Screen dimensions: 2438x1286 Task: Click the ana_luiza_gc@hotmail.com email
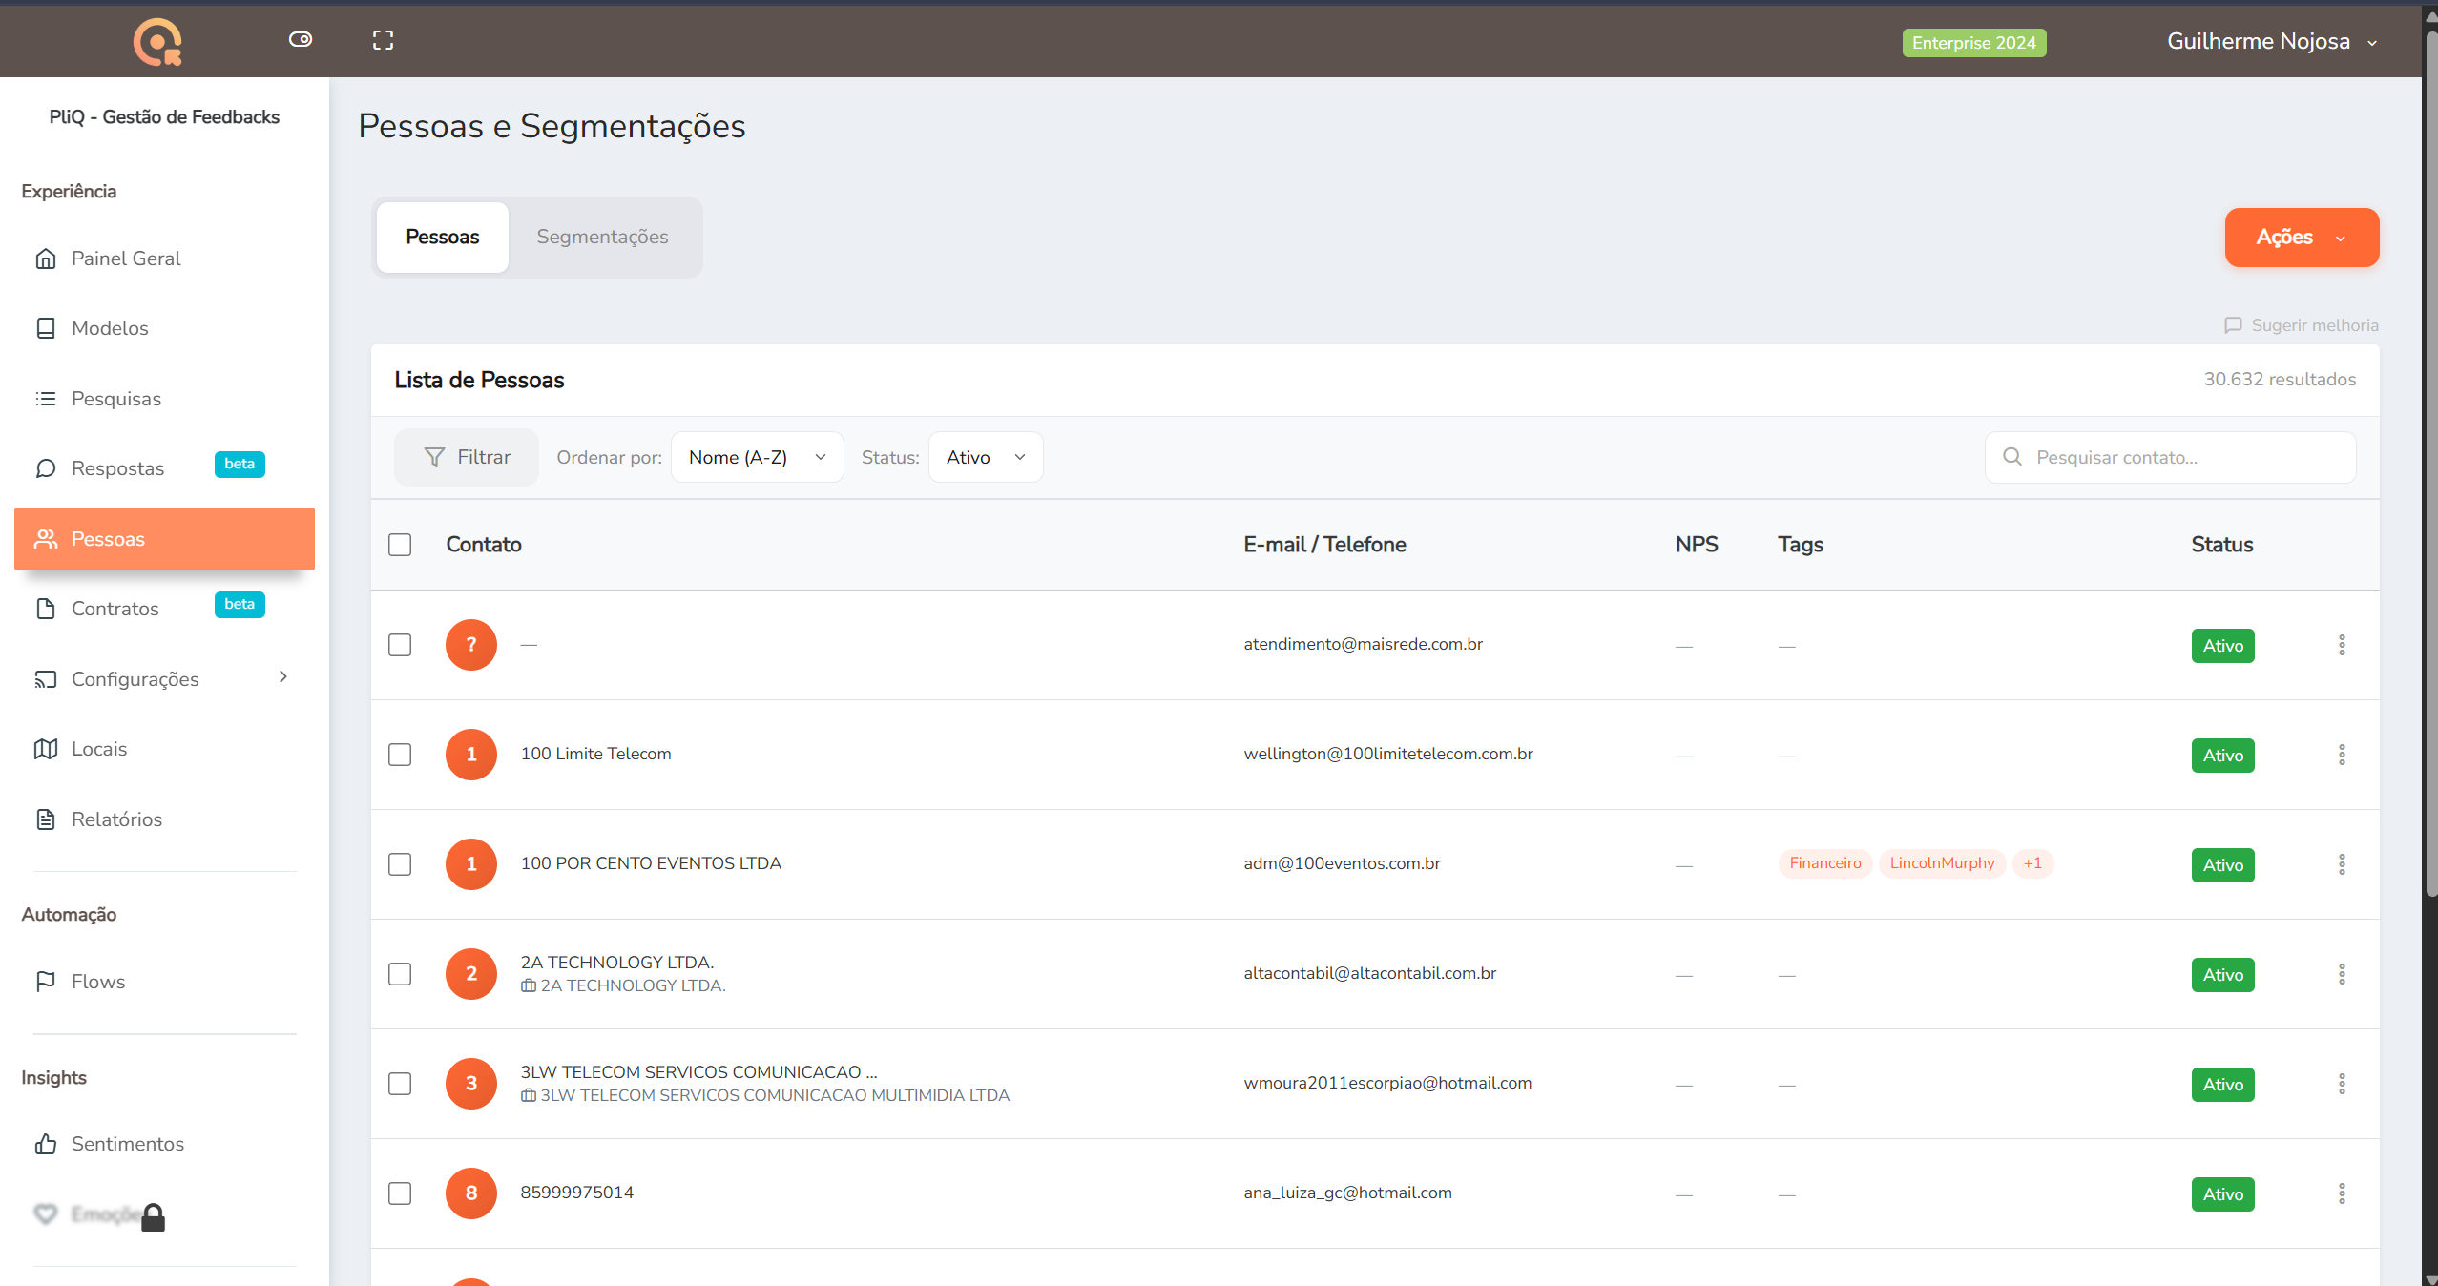1347,1193
